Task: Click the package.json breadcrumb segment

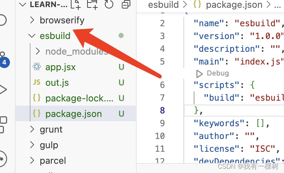Action: 234,5
